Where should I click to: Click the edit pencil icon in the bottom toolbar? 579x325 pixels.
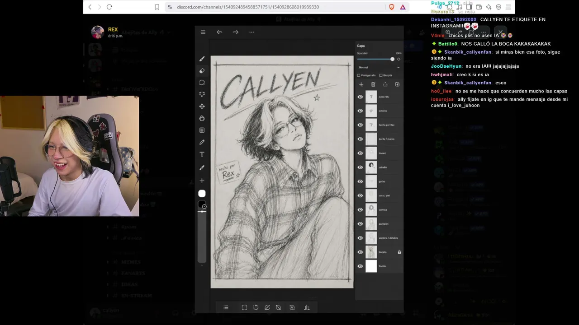click(267, 307)
